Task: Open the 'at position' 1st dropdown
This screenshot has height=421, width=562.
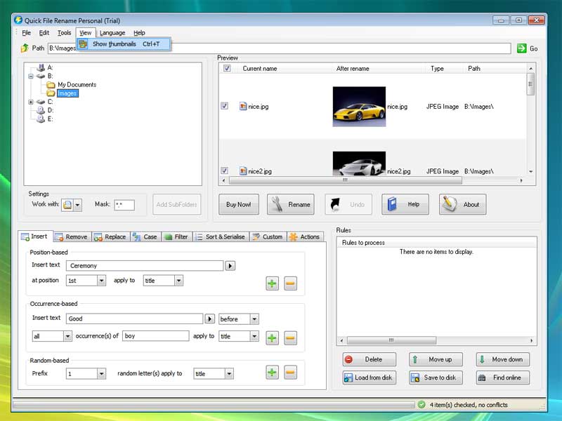Action: click(x=101, y=281)
